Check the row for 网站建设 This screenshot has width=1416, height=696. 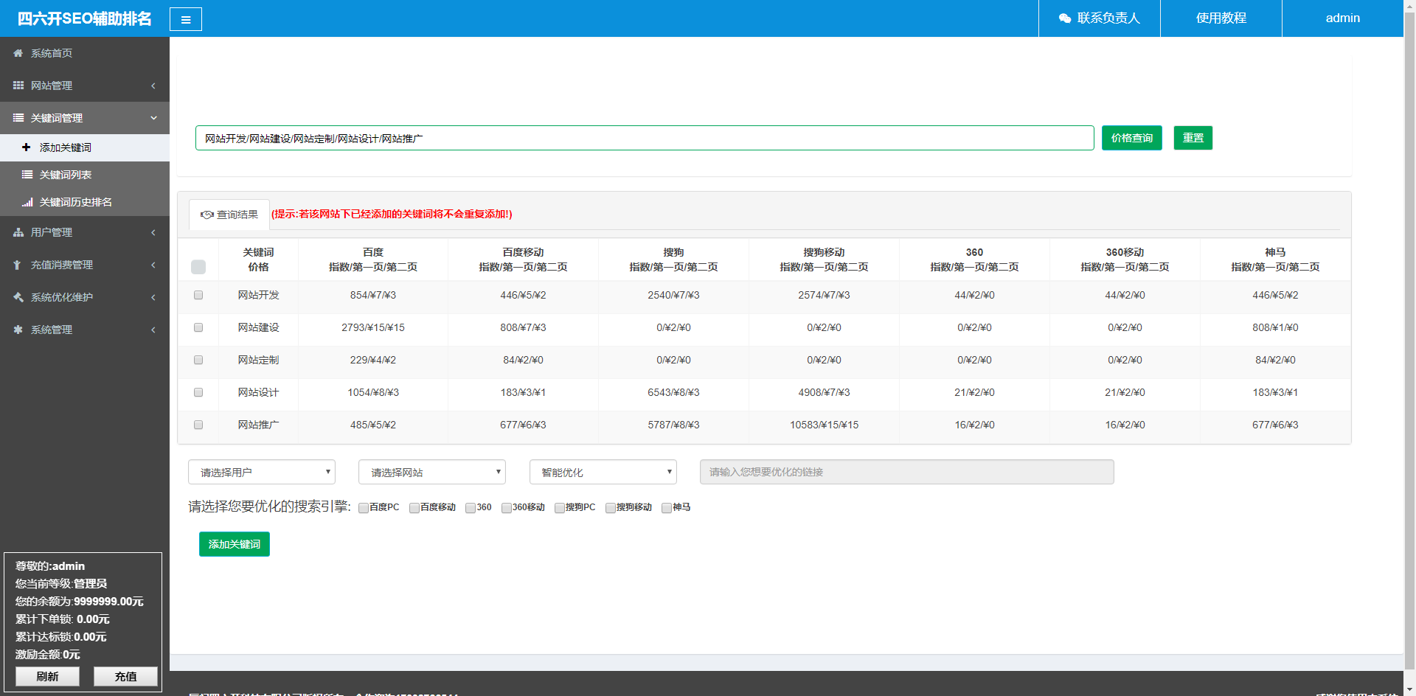point(198,327)
